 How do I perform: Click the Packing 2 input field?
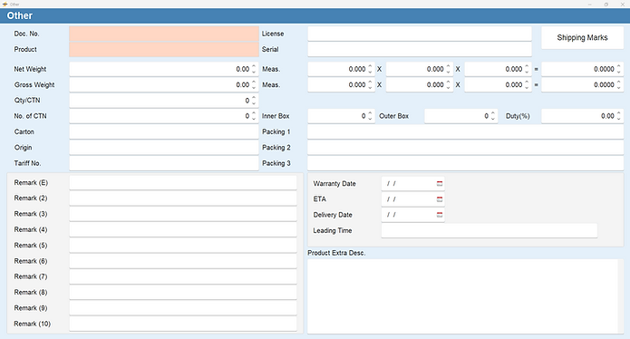[x=466, y=148]
